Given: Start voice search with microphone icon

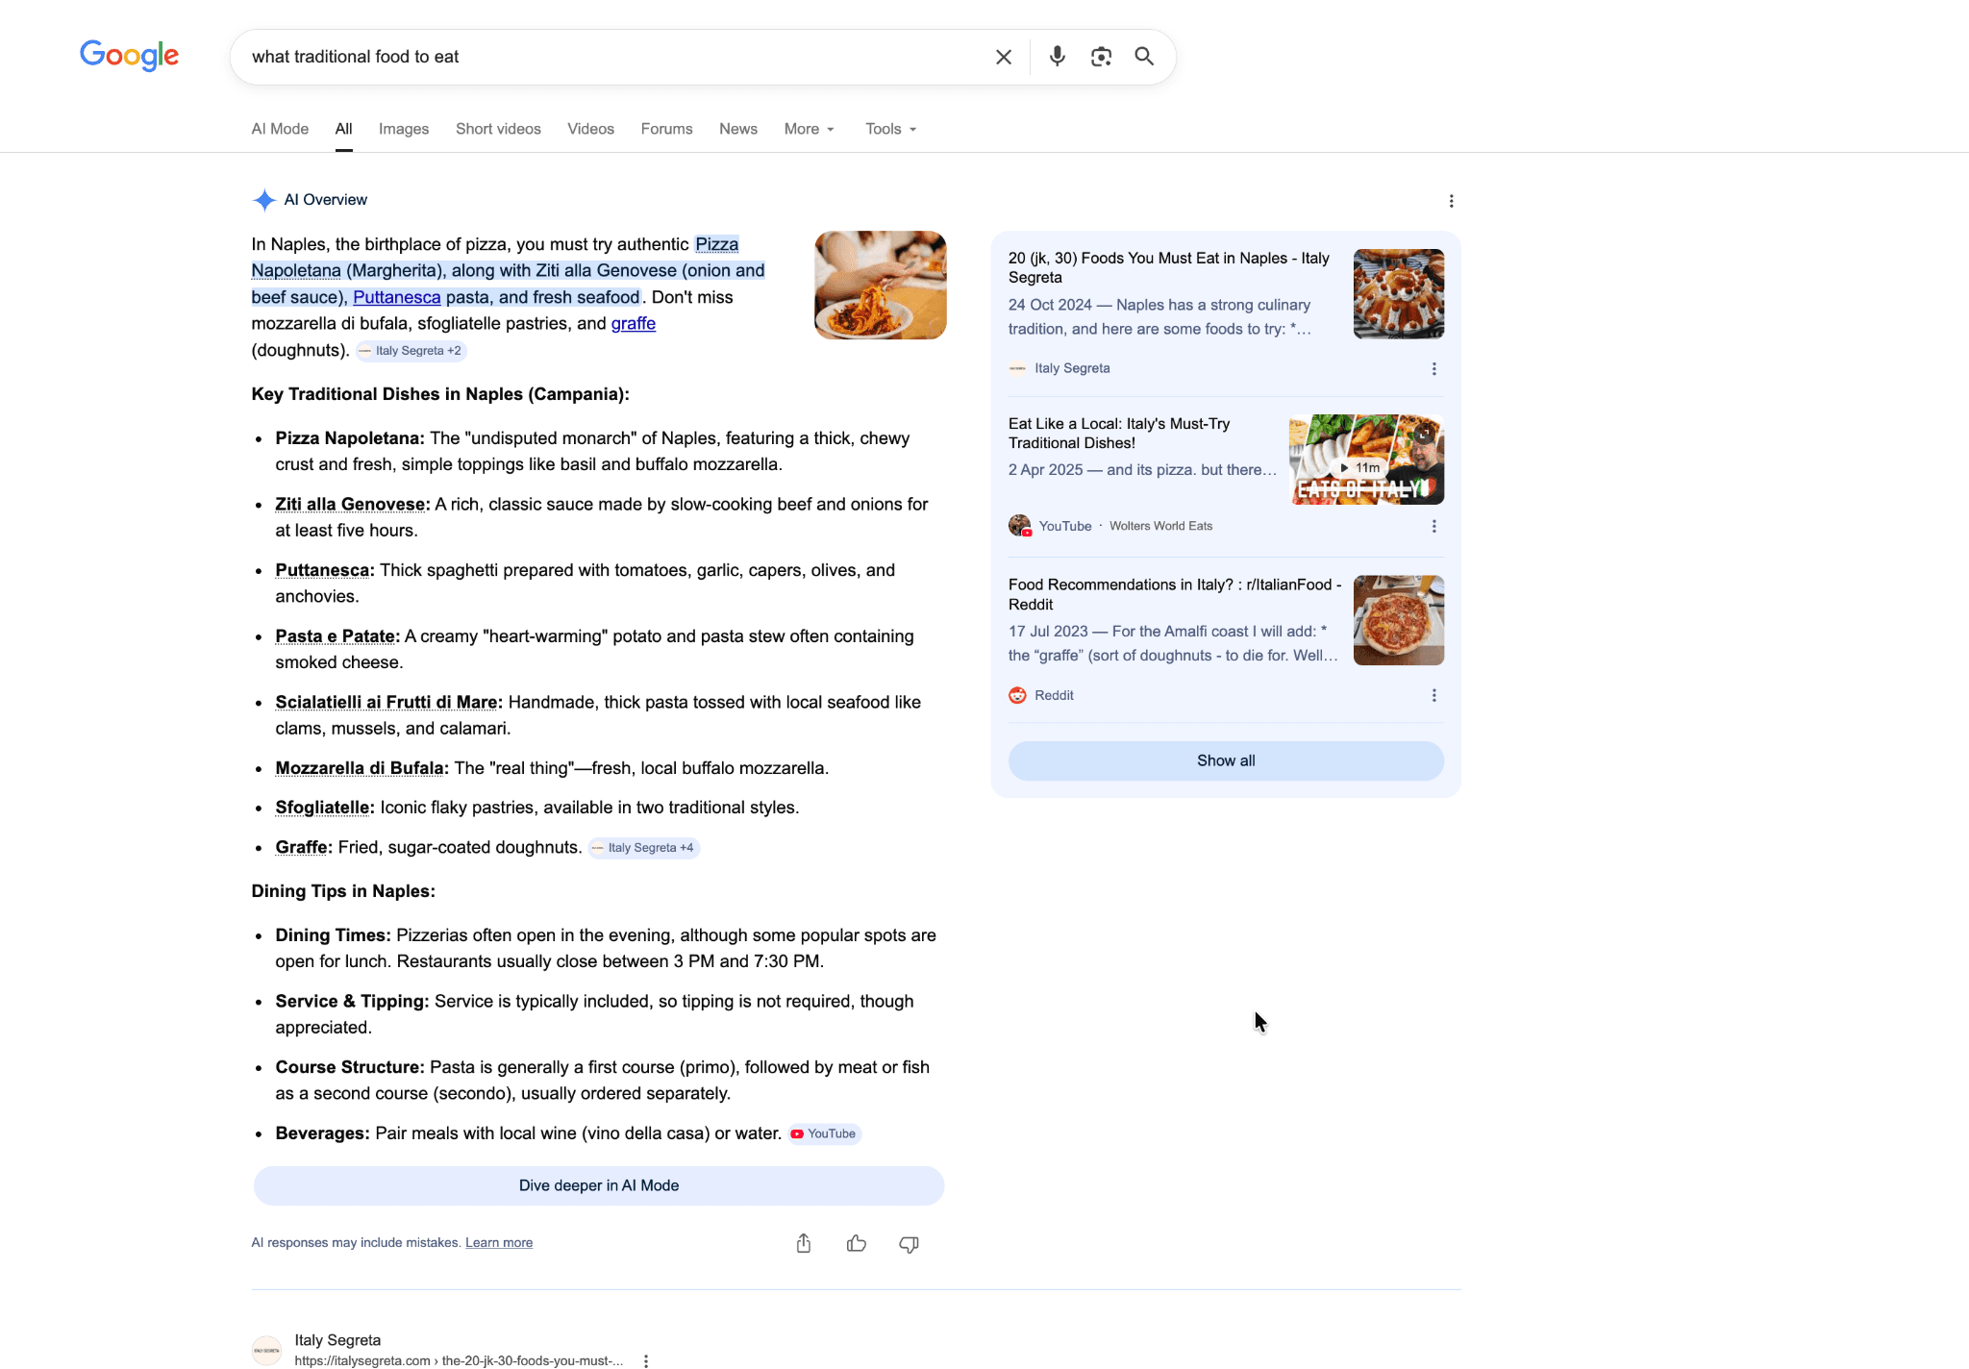Looking at the screenshot, I should click(x=1057, y=57).
